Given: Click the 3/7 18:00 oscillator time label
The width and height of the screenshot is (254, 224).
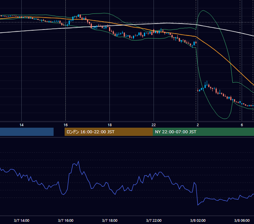Looking at the screenshot, I should click(x=110, y=220).
